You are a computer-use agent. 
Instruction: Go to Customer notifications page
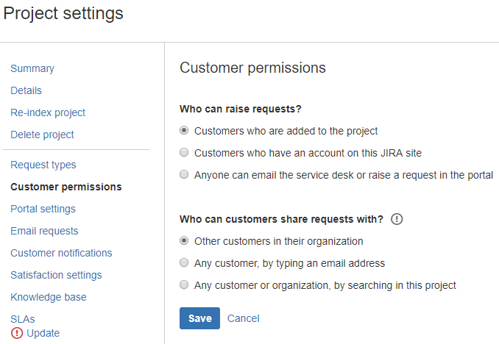pyautogui.click(x=61, y=253)
